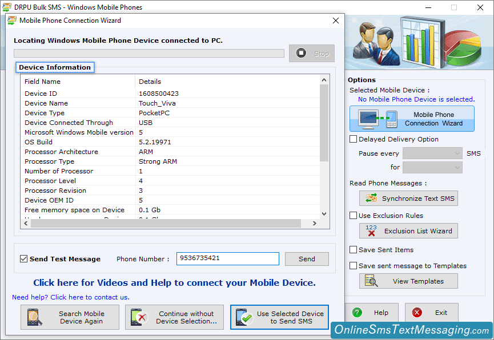Click the Phone Number input field
Image resolution: width=494 pixels, height=340 pixels.
coord(228,259)
